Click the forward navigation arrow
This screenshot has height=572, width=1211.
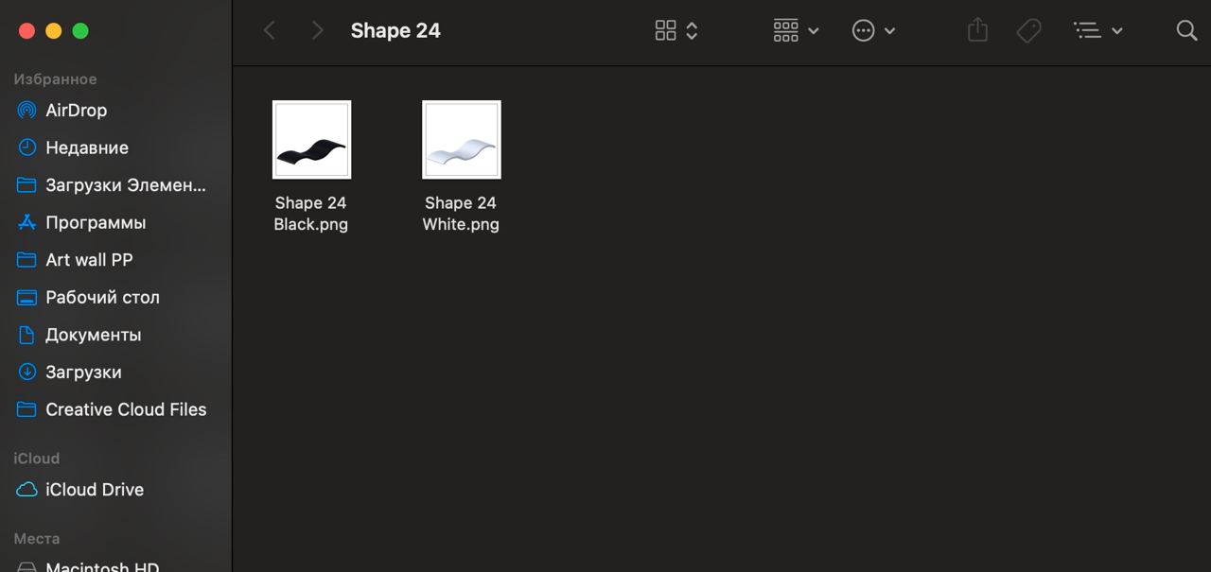[317, 31]
